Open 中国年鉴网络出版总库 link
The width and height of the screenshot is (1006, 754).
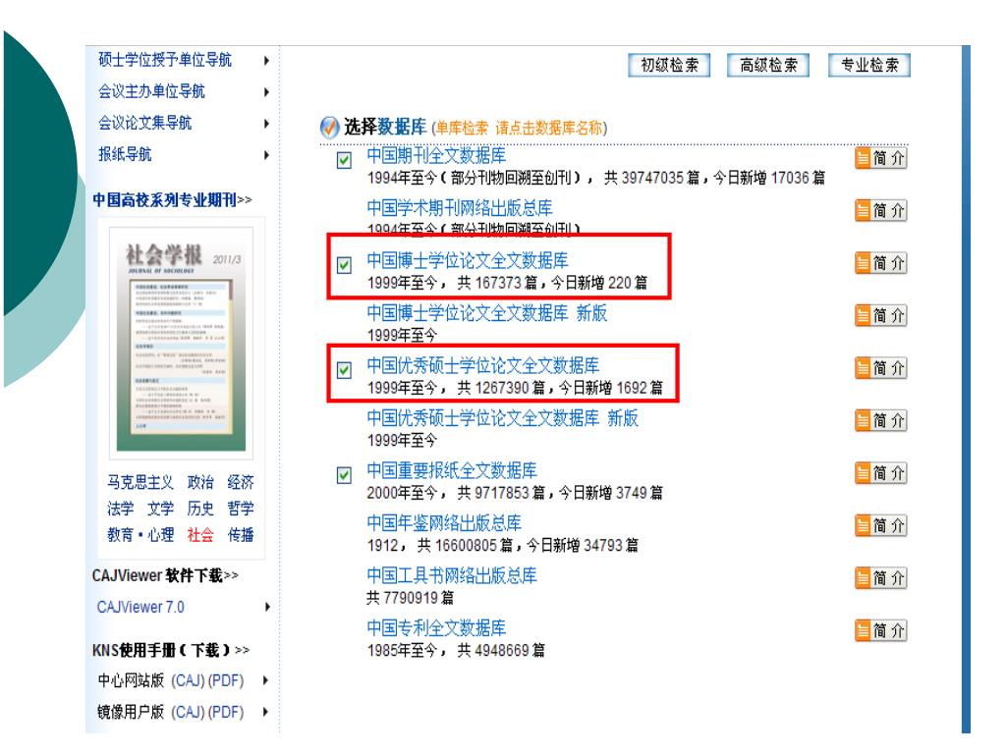point(444,524)
